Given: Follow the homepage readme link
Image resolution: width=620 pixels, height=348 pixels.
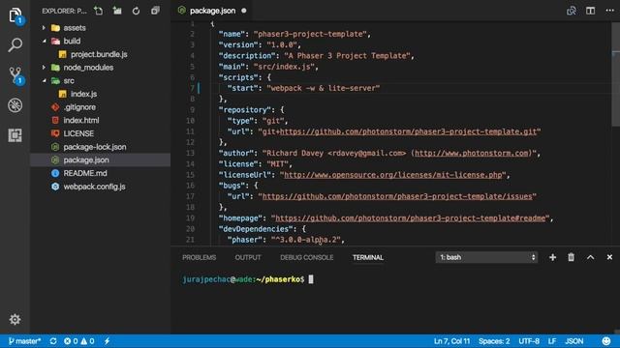Looking at the screenshot, I should [410, 217].
